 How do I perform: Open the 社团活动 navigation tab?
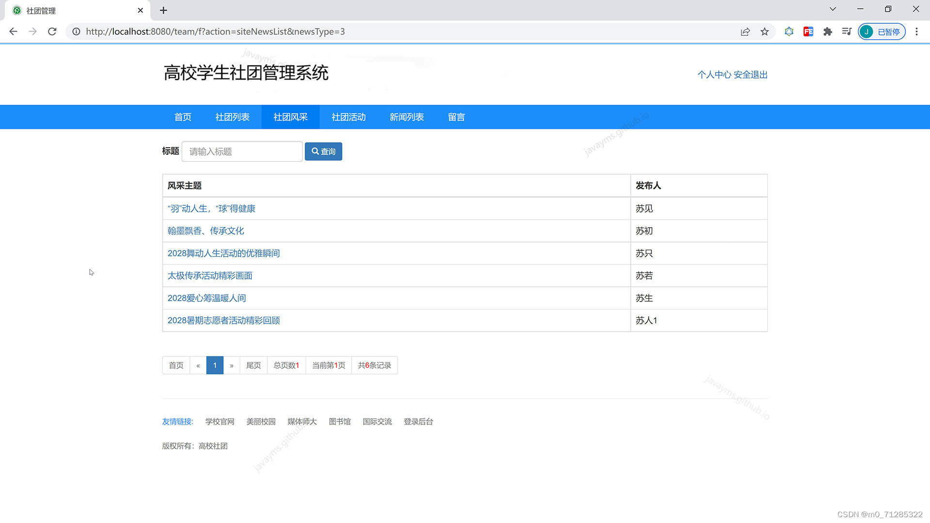click(x=348, y=117)
